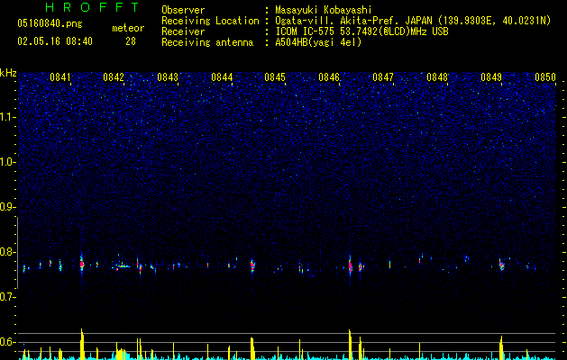Click the 1.1 frequency axis label
The width and height of the screenshot is (567, 360).
pyautogui.click(x=8, y=117)
